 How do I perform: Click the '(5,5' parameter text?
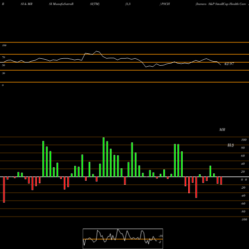point(128,4)
